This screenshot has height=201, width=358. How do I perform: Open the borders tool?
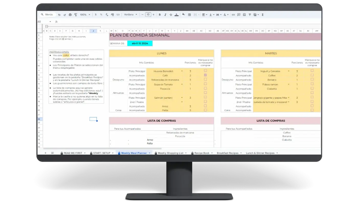coord(189,15)
